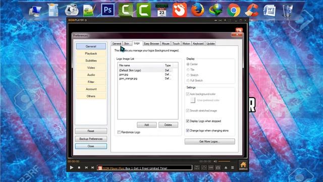323x182 pixels.
Task: Skip to next track in GOM Player
Action: (x=93, y=167)
